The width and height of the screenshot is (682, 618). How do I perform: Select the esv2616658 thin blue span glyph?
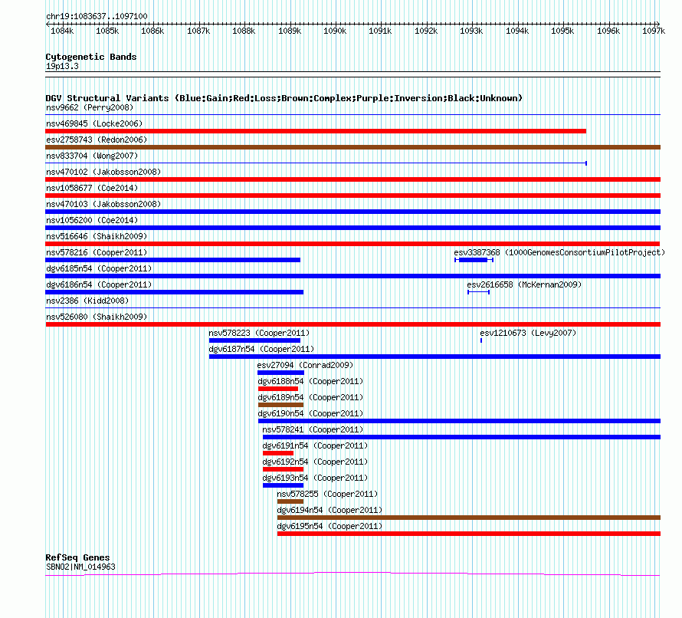[478, 292]
